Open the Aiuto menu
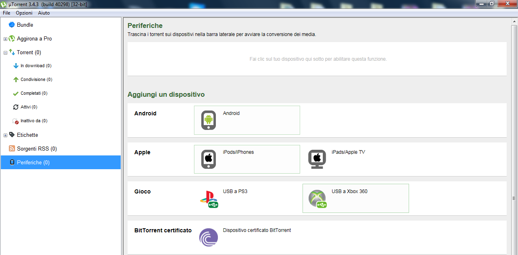The width and height of the screenshot is (518, 255). [44, 13]
